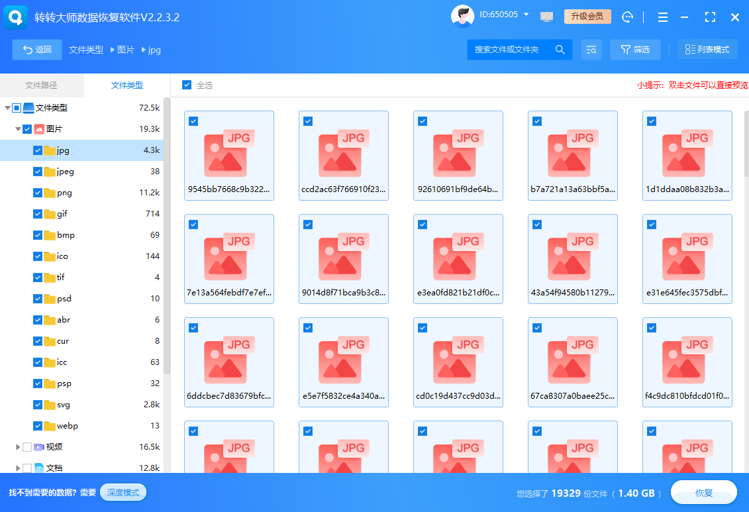Click the search magnifier icon
The width and height of the screenshot is (749, 512).
[x=560, y=50]
